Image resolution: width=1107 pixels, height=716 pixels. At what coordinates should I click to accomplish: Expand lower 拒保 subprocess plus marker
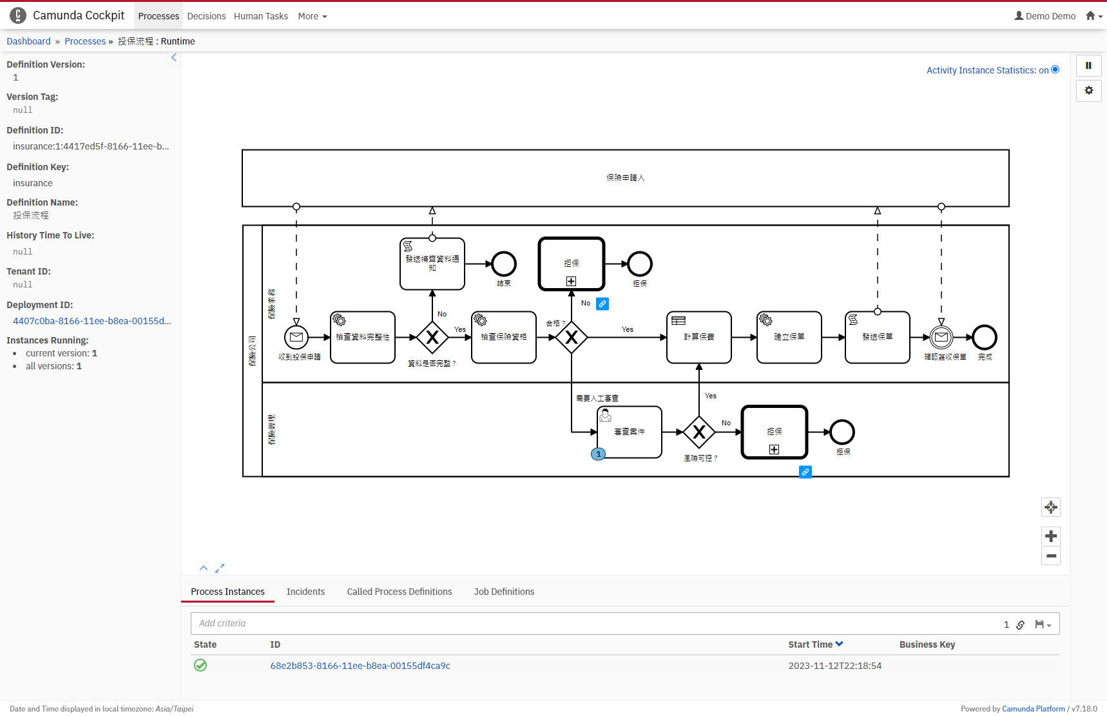[775, 449]
